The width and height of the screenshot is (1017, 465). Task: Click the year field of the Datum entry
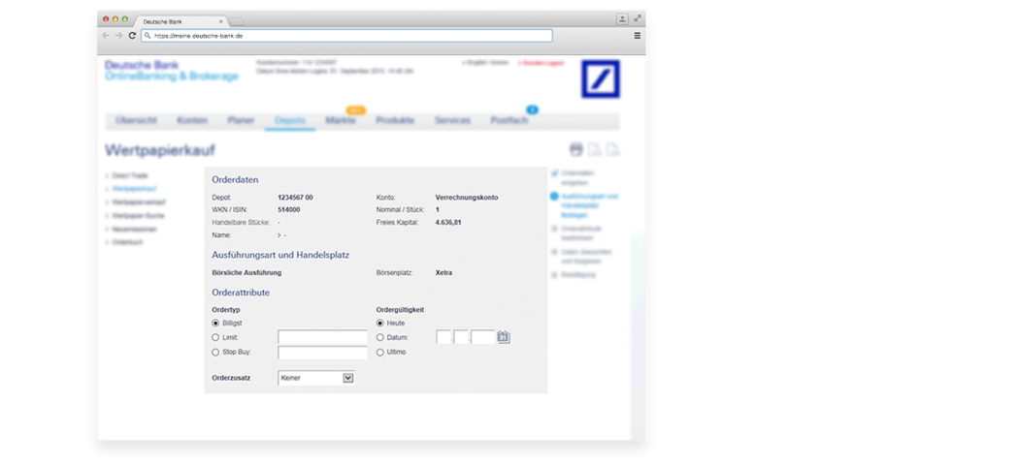tap(483, 337)
